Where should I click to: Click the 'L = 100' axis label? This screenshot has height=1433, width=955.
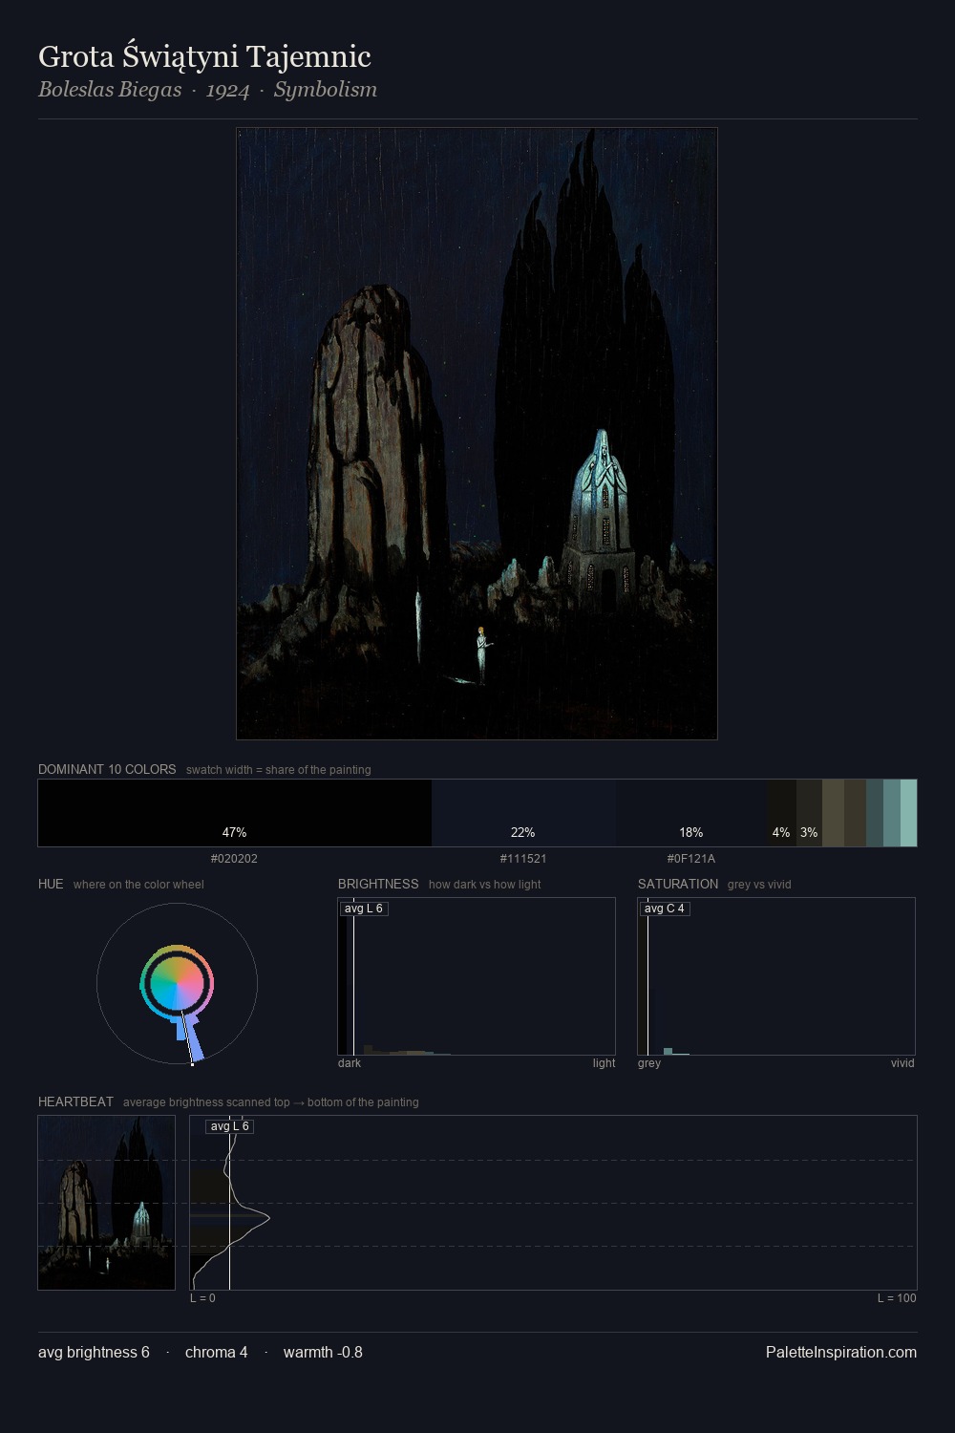tap(897, 1298)
